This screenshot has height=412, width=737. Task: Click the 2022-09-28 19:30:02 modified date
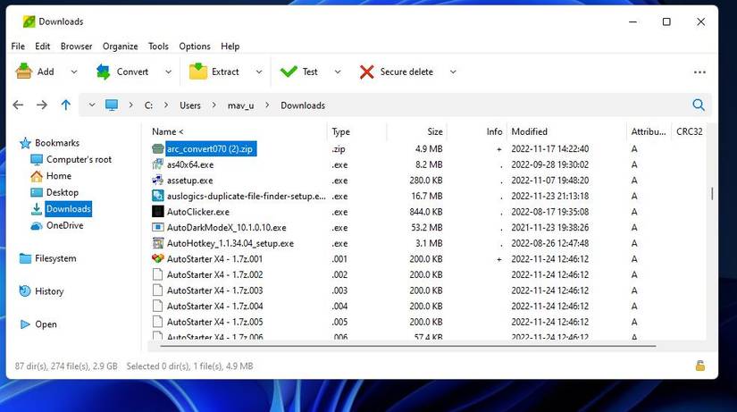coord(550,164)
